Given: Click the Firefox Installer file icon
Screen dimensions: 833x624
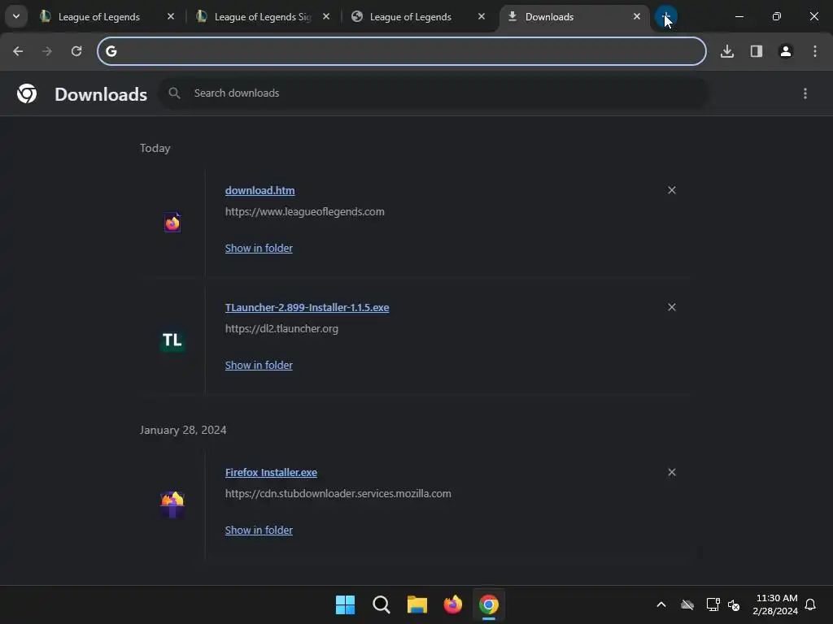Looking at the screenshot, I should [x=172, y=505].
